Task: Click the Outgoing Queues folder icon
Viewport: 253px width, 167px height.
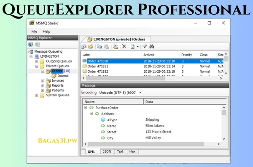Action: (42, 61)
